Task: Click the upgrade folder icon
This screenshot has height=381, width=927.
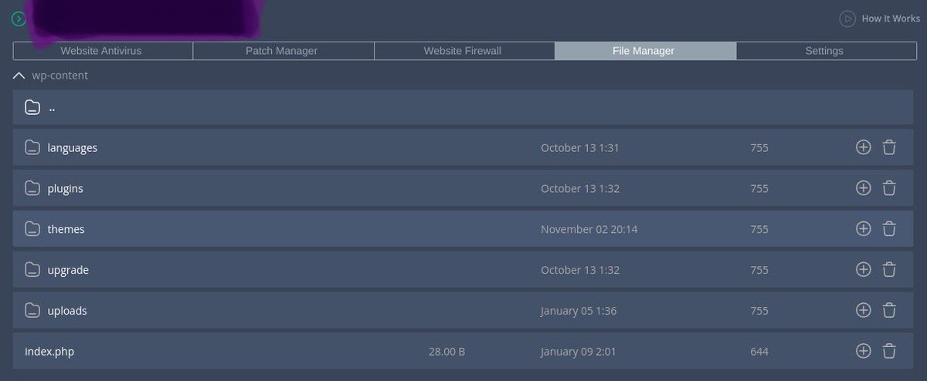Action: (32, 270)
